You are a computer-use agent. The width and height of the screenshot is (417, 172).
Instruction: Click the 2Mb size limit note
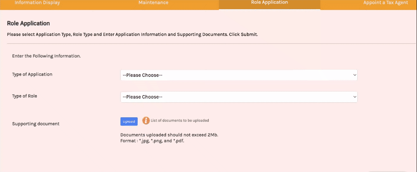[x=169, y=135]
